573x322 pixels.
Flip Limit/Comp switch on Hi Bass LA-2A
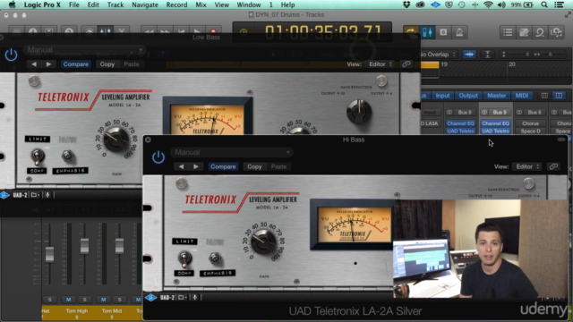coord(184,258)
